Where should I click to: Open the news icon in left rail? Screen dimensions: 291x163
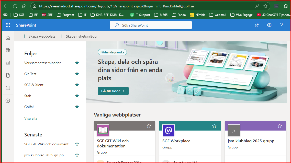(8, 63)
